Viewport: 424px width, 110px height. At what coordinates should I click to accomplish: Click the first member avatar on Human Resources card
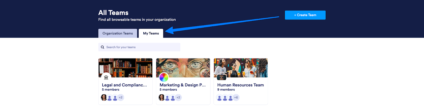click(x=219, y=98)
